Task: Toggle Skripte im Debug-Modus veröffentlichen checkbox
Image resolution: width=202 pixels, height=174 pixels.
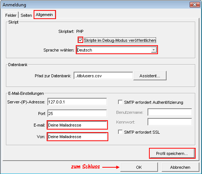Action: click(80, 40)
